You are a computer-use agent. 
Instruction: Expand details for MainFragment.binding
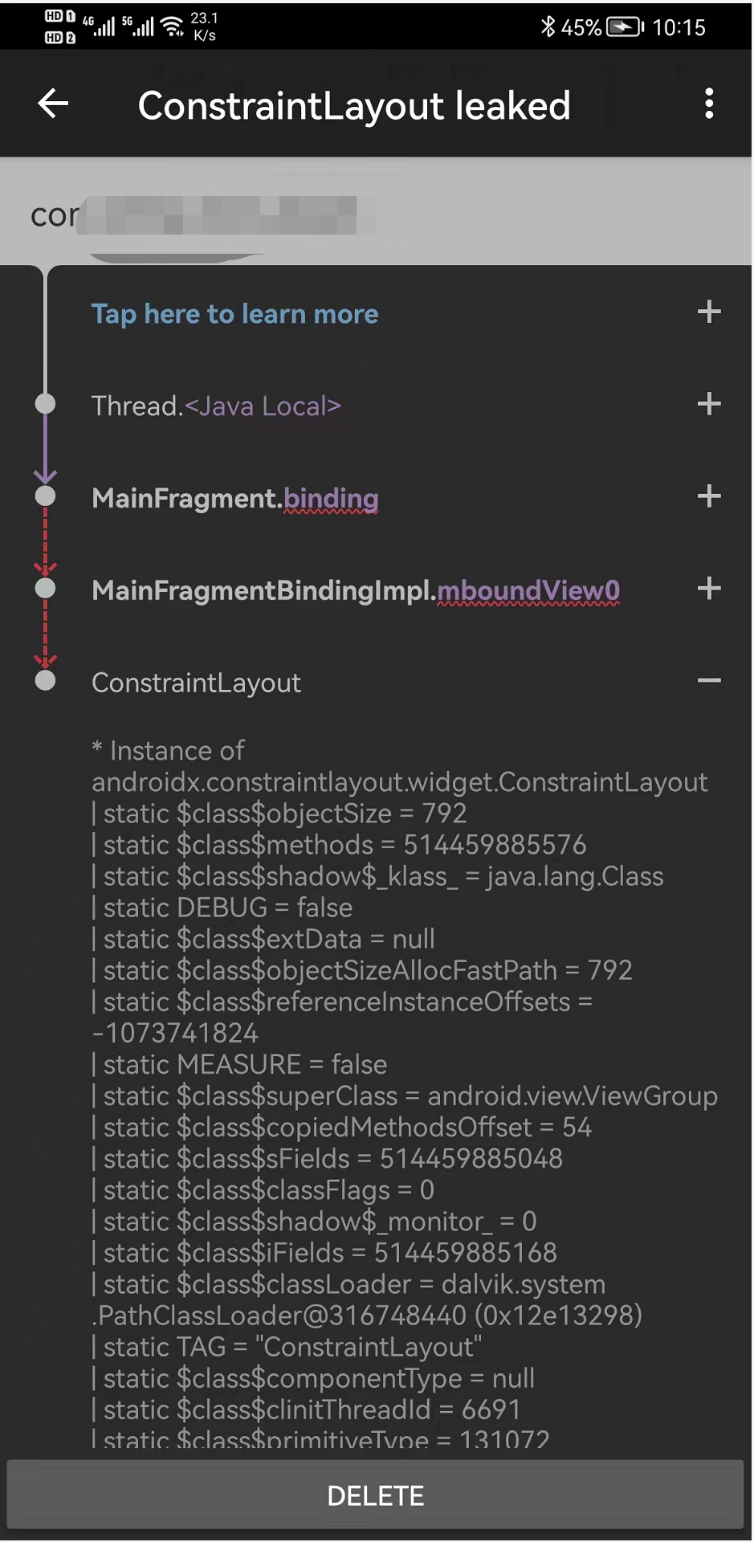coord(710,496)
